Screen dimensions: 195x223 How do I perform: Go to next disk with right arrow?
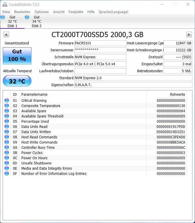[189, 35]
